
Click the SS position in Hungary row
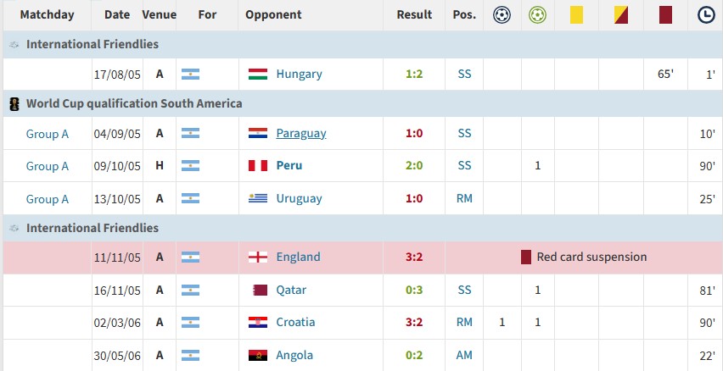tap(464, 74)
